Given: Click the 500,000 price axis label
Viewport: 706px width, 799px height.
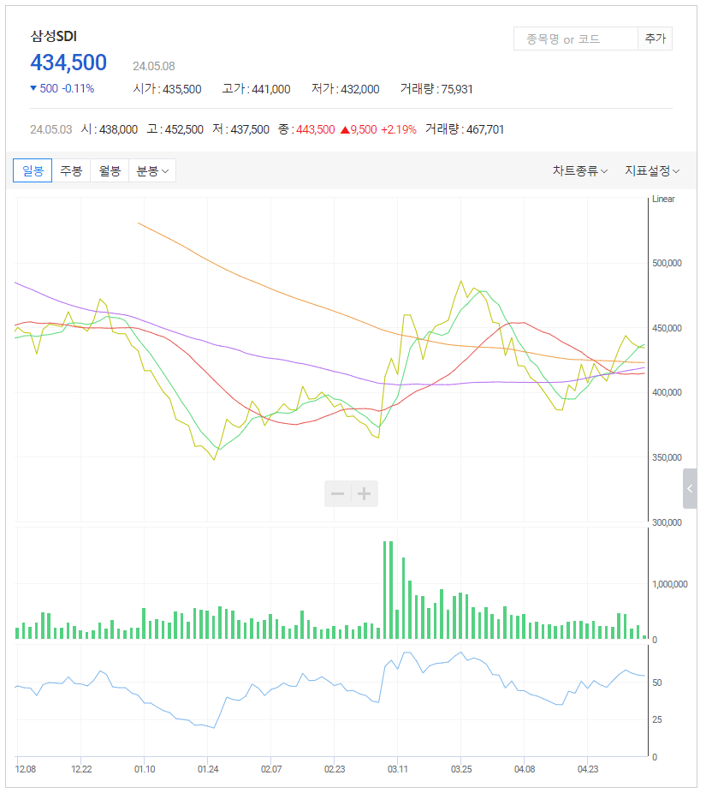Looking at the screenshot, I should (667, 264).
